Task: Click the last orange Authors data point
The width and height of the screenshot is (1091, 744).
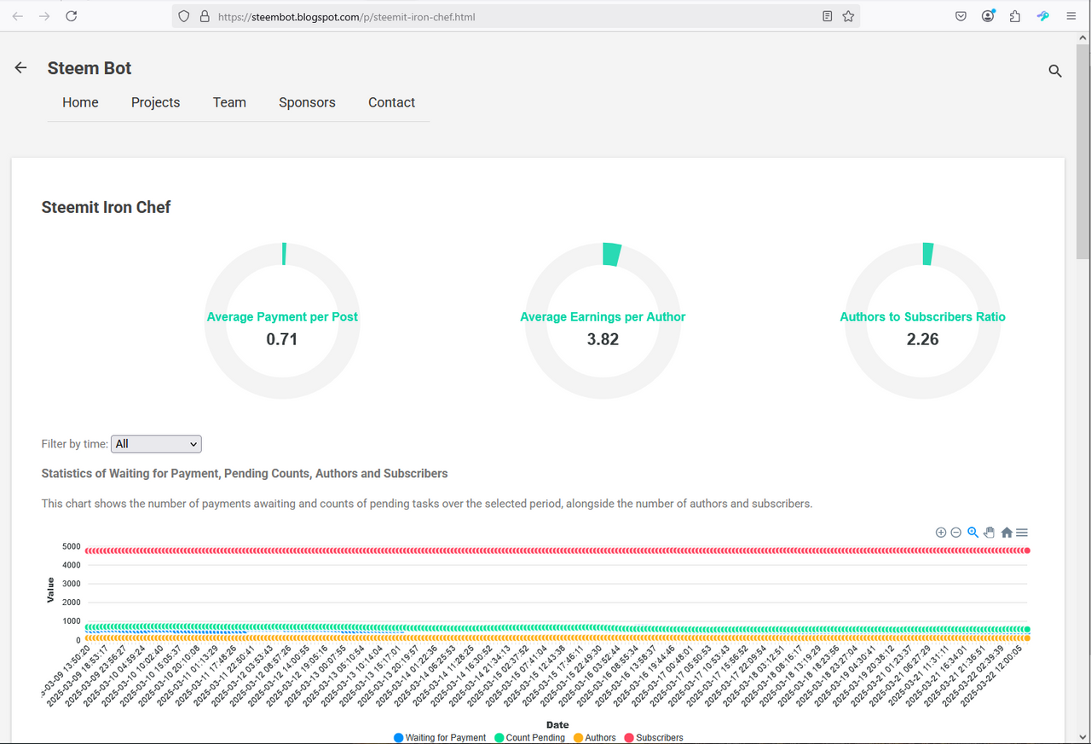Action: [x=1027, y=637]
